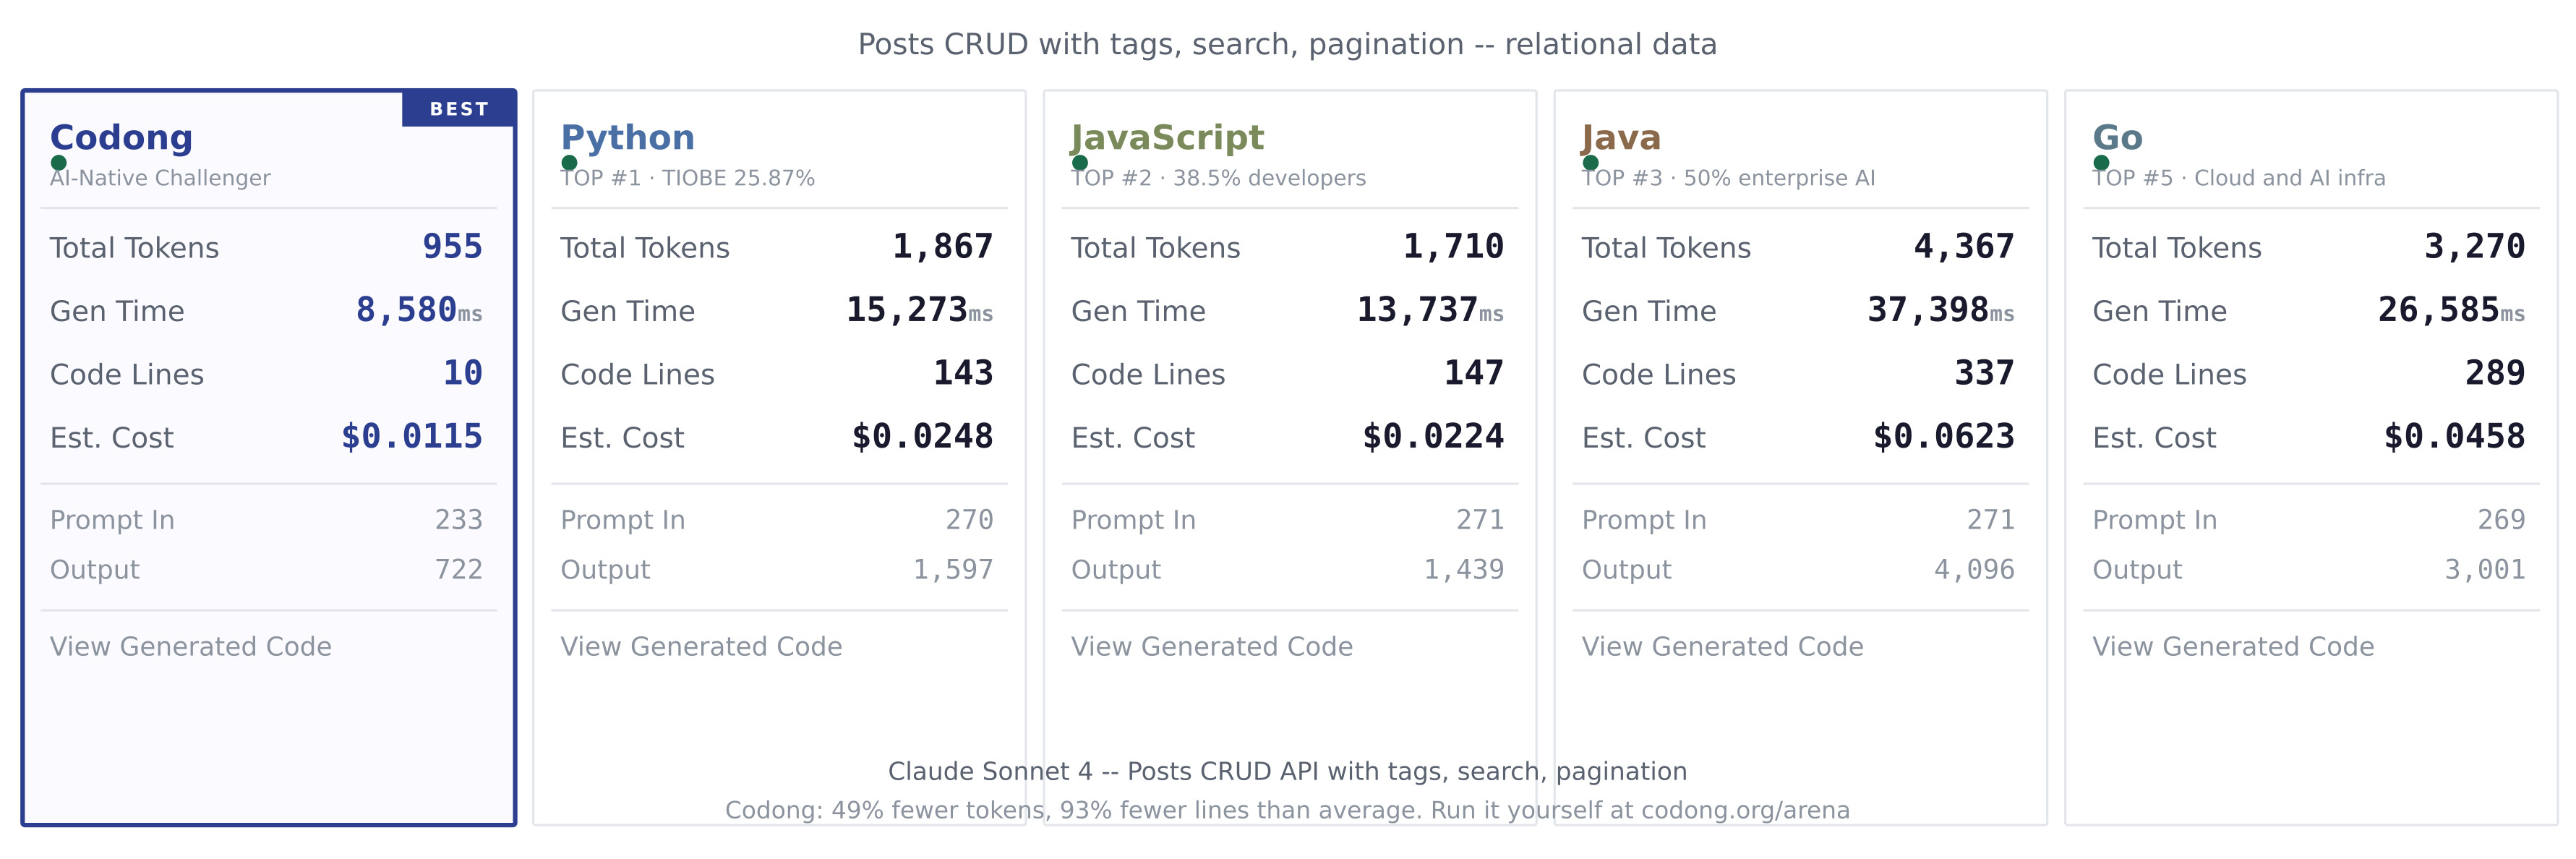
Task: Expand View Generated Code for Go
Action: coord(2232,646)
